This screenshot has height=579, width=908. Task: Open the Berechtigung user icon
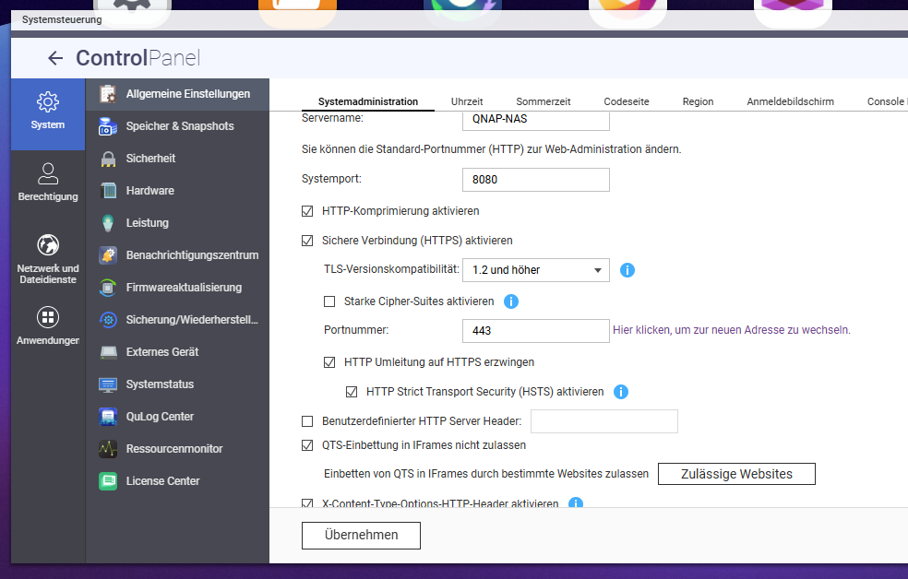(47, 173)
